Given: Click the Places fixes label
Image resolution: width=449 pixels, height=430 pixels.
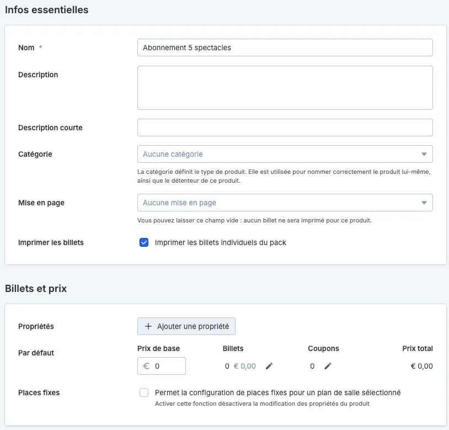Looking at the screenshot, I should point(39,393).
